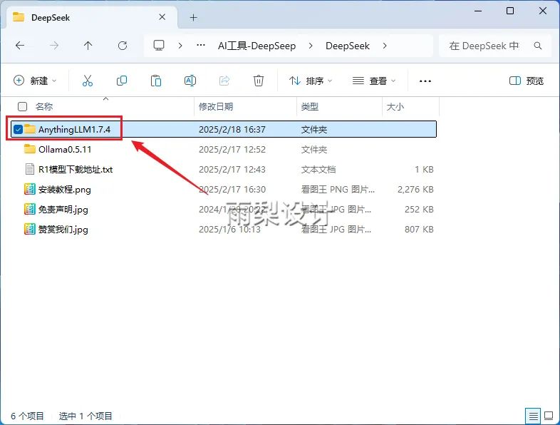Click the 赞赏我们.jpg image icon
Screen dimensions: 560x425
click(x=30, y=229)
